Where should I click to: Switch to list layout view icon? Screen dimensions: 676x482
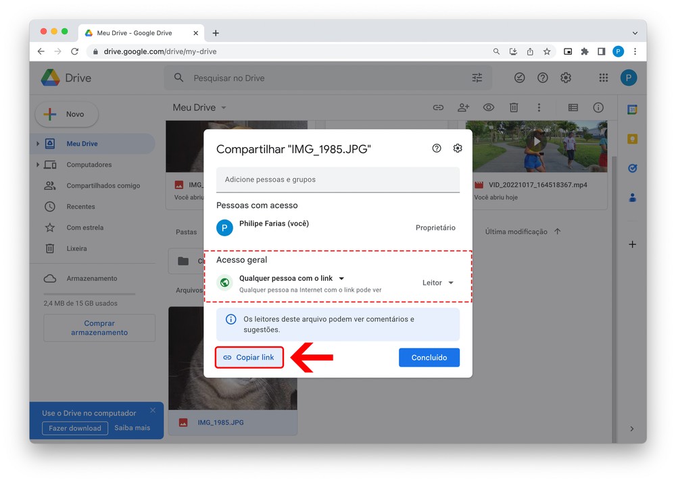coord(573,107)
